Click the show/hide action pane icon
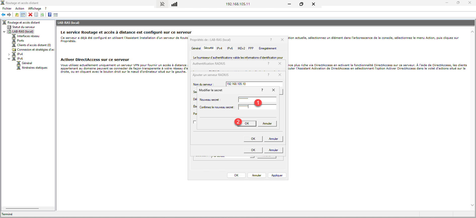476x218 pixels. 56,15
